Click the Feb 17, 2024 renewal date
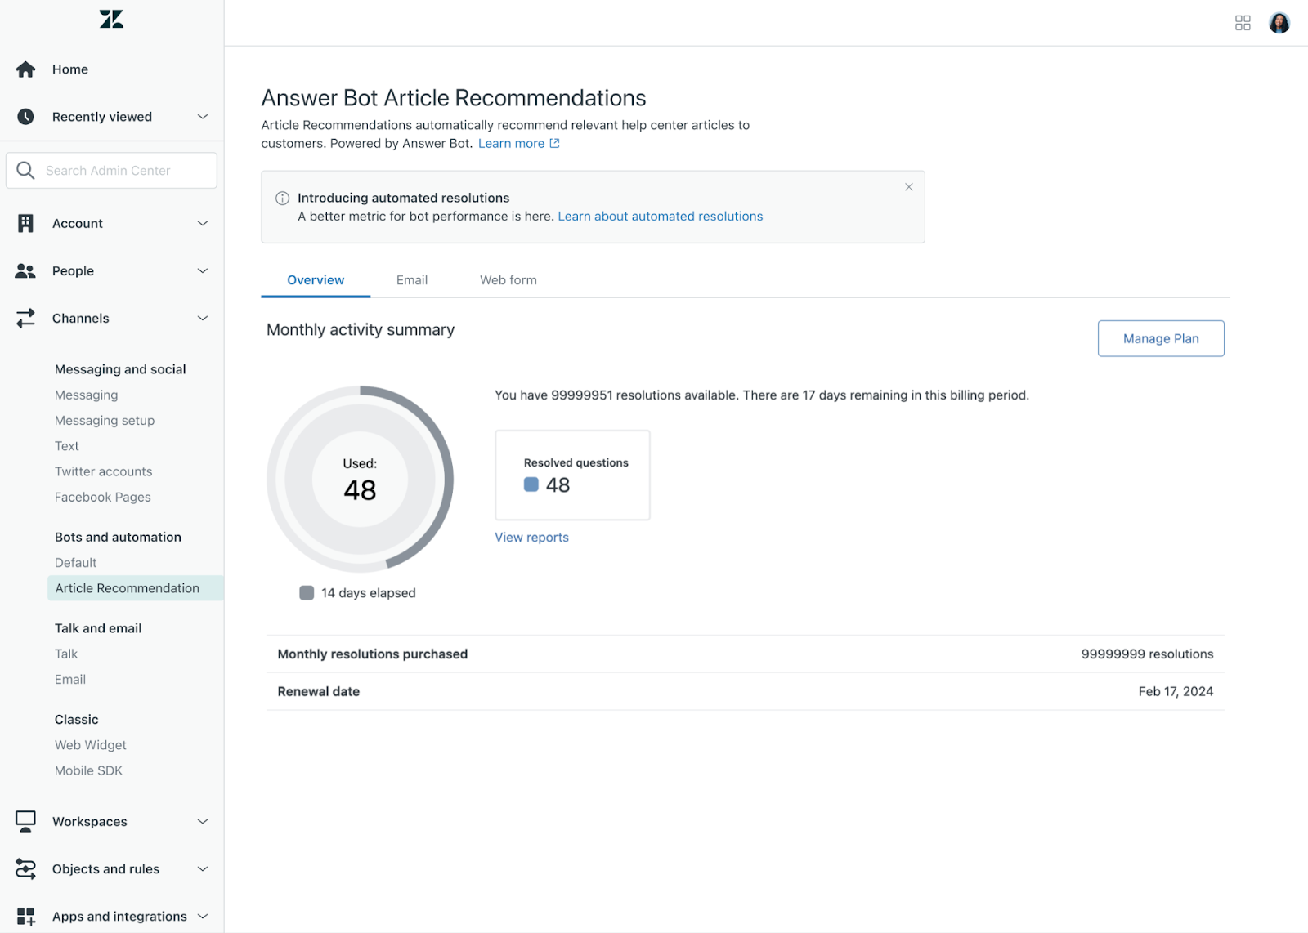Image resolution: width=1308 pixels, height=933 pixels. coord(1176,691)
